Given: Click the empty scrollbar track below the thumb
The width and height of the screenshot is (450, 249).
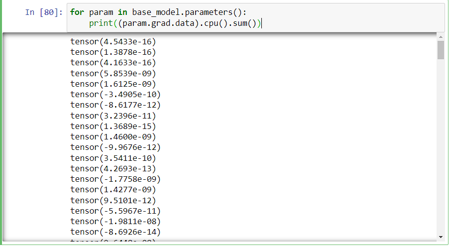Looking at the screenshot, I should pos(441,149).
